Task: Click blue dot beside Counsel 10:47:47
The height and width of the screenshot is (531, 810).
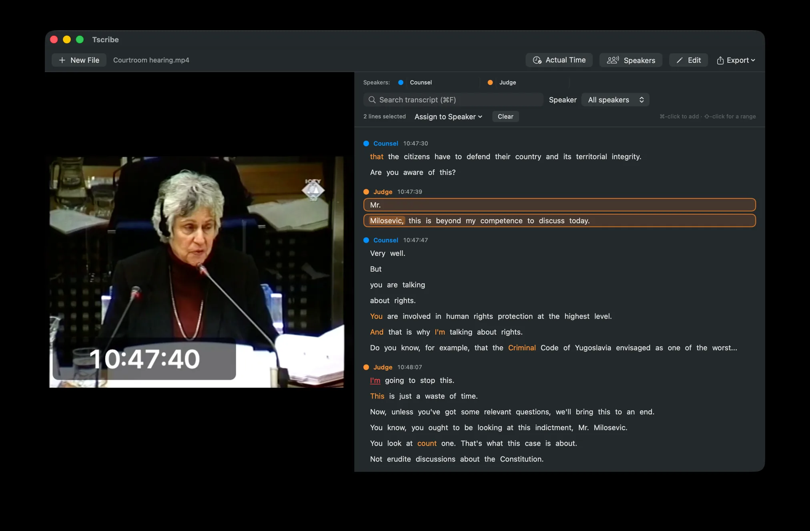Action: [x=366, y=240]
